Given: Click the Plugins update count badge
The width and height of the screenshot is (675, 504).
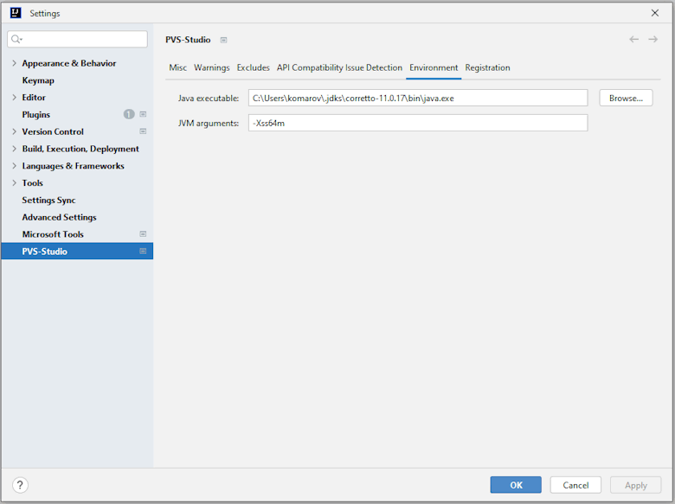Looking at the screenshot, I should [129, 114].
